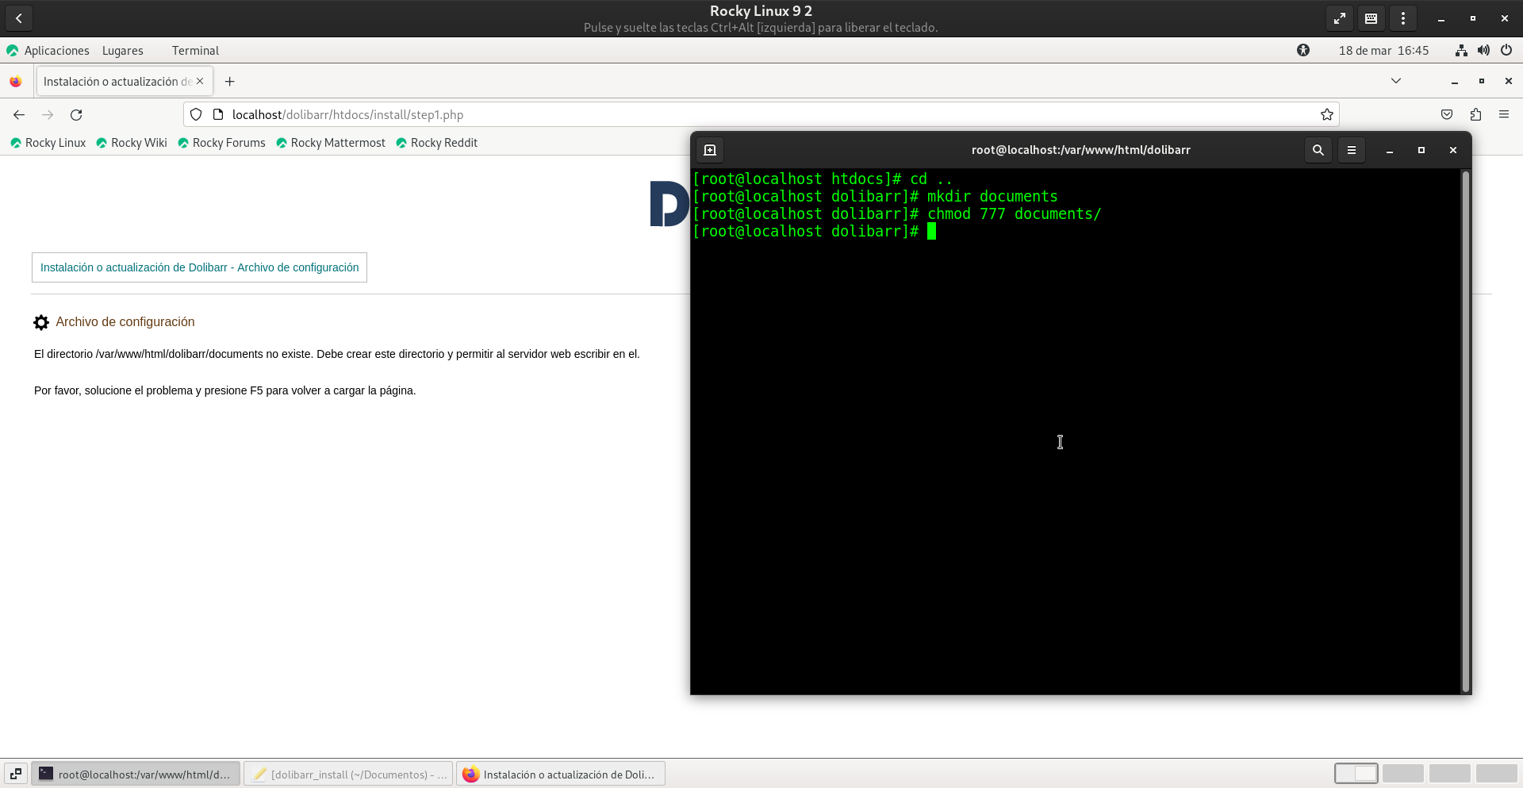Open the accessibility menu in top panel

coord(1303,51)
